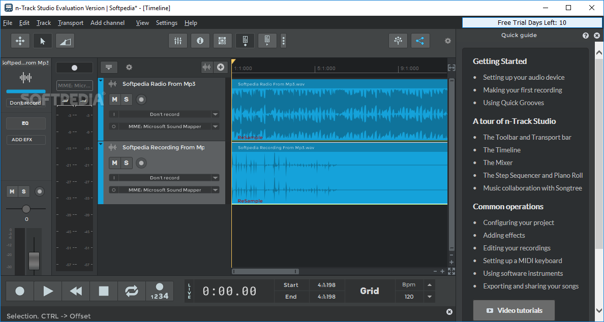Mute the Softpedia Radio From Mp3 track
Screen dimensions: 604x322
point(114,100)
